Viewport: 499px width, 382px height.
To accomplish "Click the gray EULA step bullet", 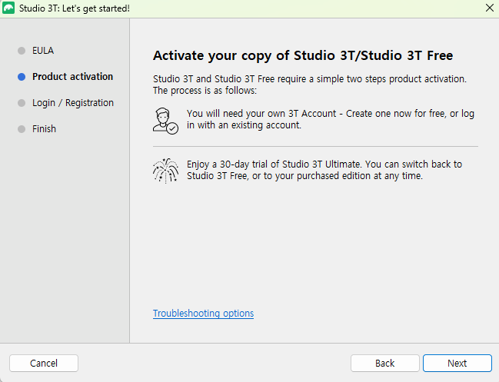I will (x=22, y=51).
